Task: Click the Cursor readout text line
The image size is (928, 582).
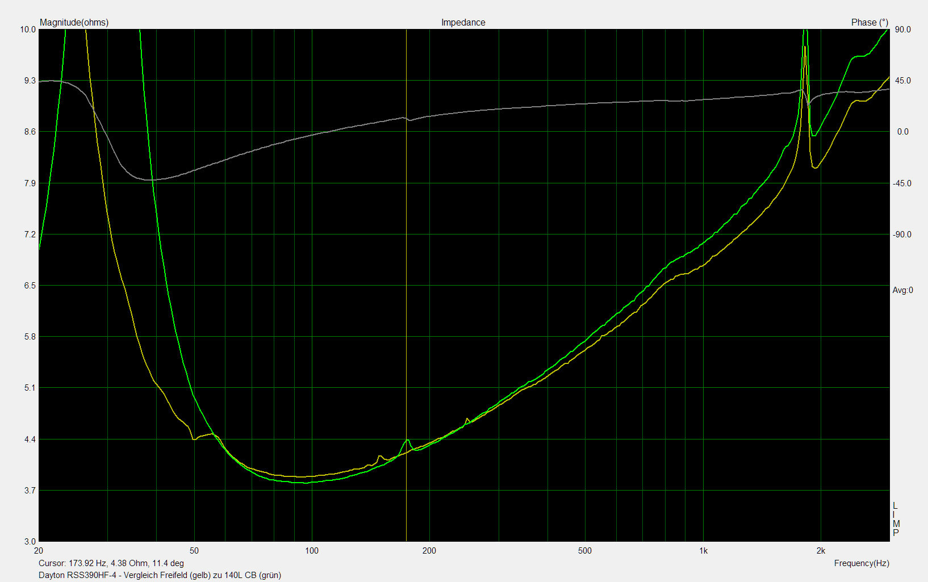Action: 111,563
